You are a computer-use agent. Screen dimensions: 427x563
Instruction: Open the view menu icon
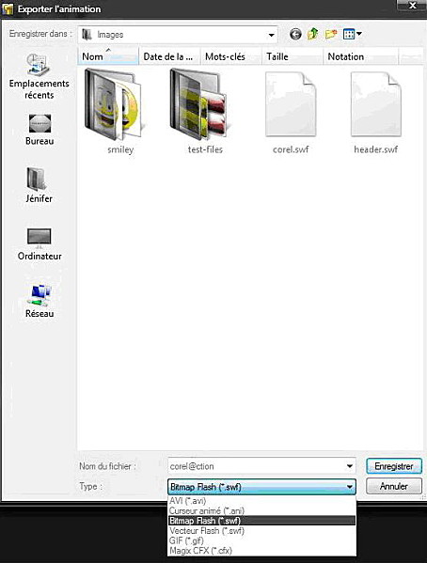353,34
